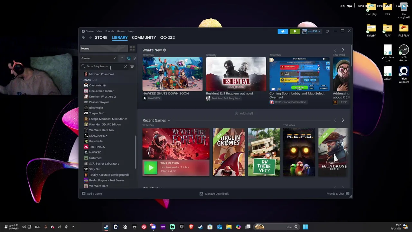412x232 pixels.
Task: Open Steam notifications bell
Action: tap(295, 31)
